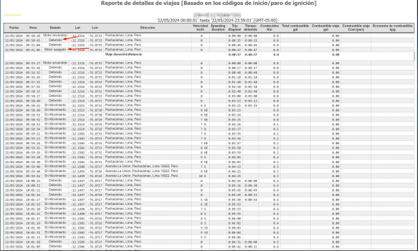Select the Speeding Duration column header
The image size is (418, 251).
(x=218, y=28)
